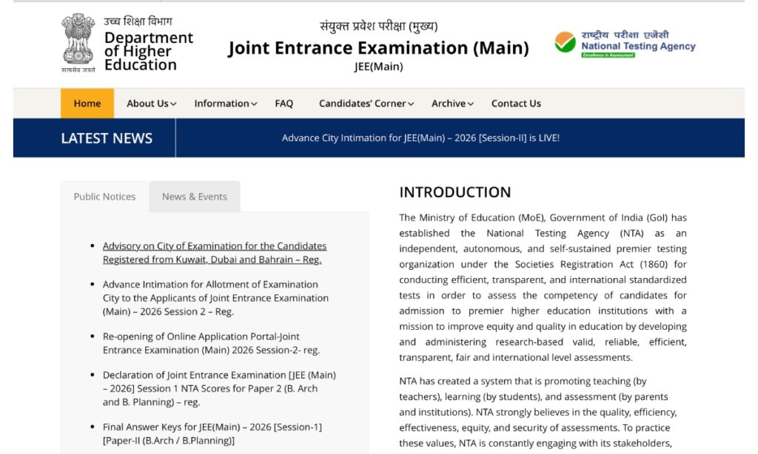Open the Kuwait, Dubai and Bahrain advisory link
Viewport: 758px width, 454px height.
point(214,252)
